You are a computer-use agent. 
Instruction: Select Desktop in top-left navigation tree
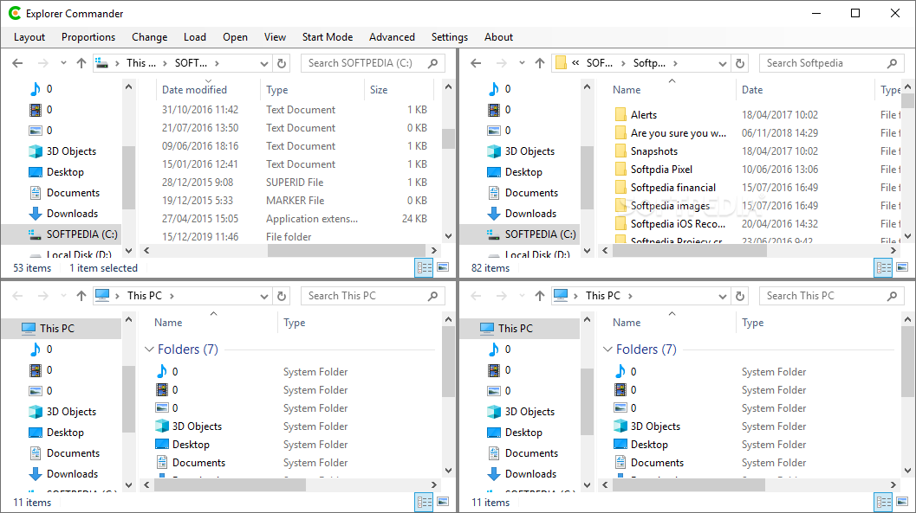[x=56, y=172]
